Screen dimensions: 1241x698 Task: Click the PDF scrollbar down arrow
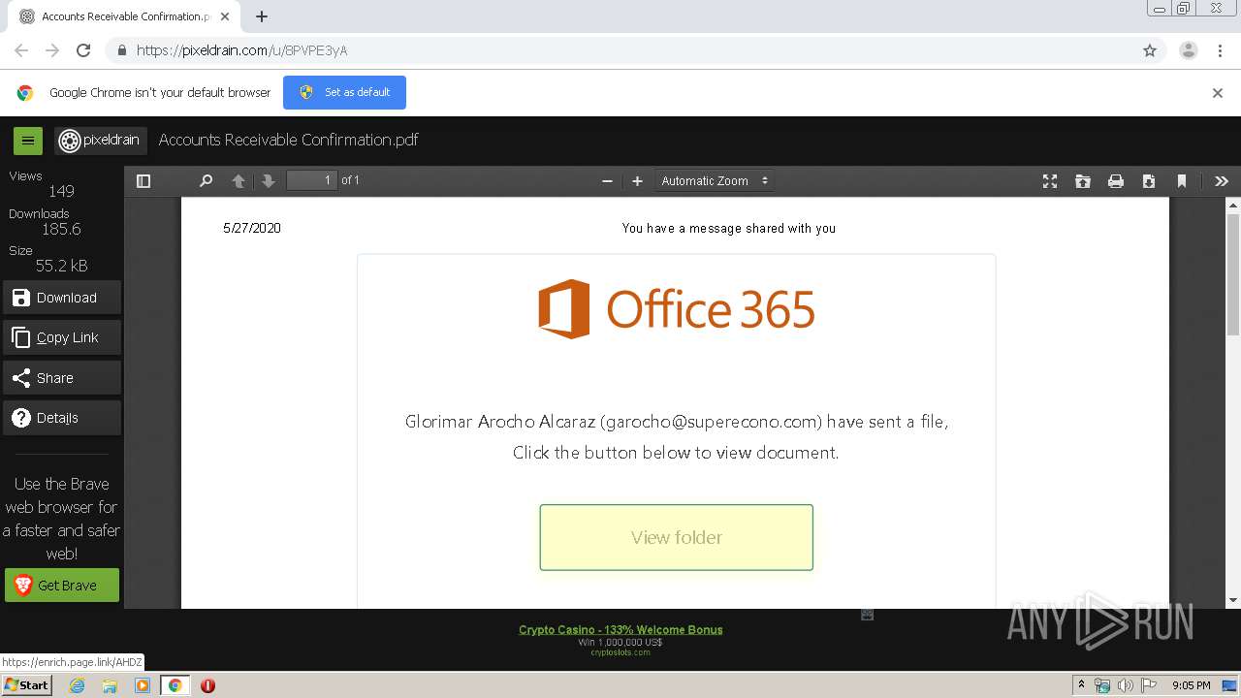pos(1233,601)
